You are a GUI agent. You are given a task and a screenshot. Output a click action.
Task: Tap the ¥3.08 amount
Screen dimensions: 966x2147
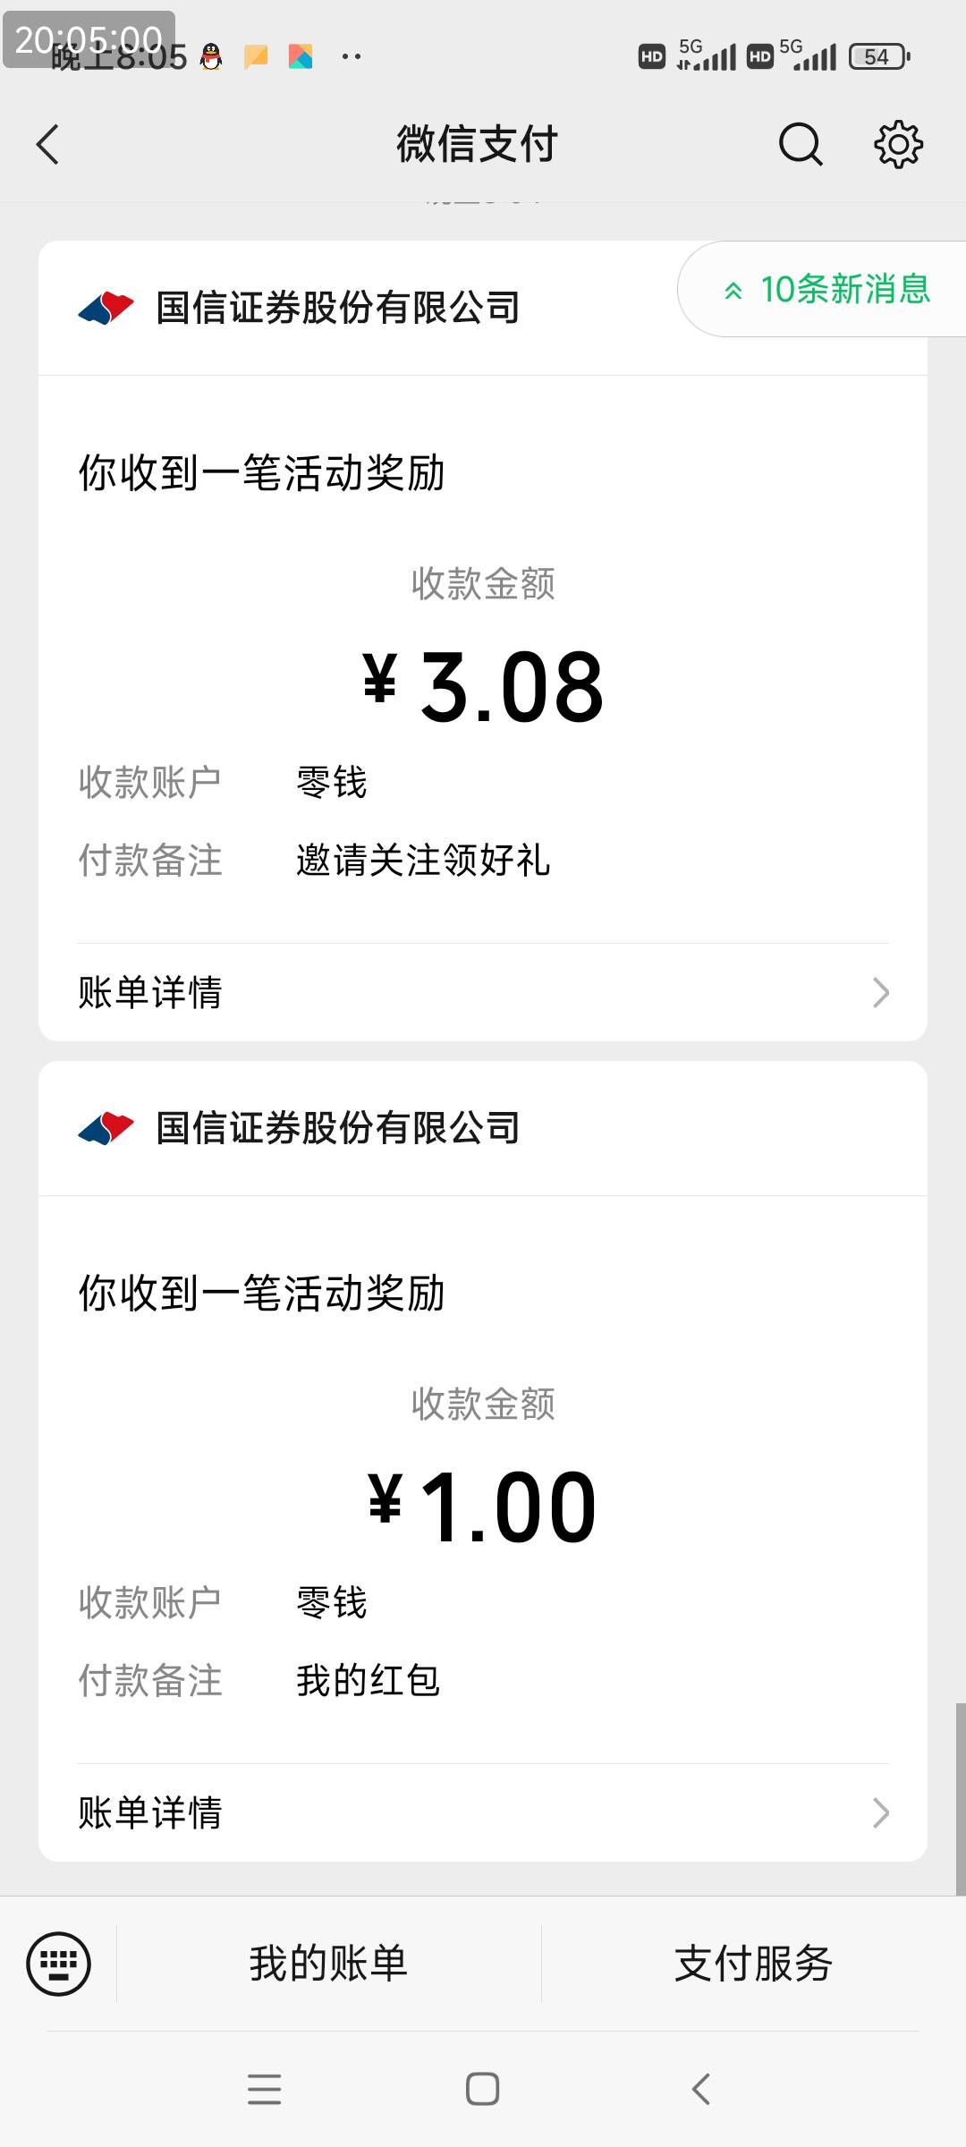[483, 687]
